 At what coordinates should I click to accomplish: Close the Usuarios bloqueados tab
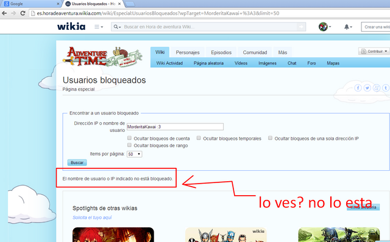coord(119,4)
